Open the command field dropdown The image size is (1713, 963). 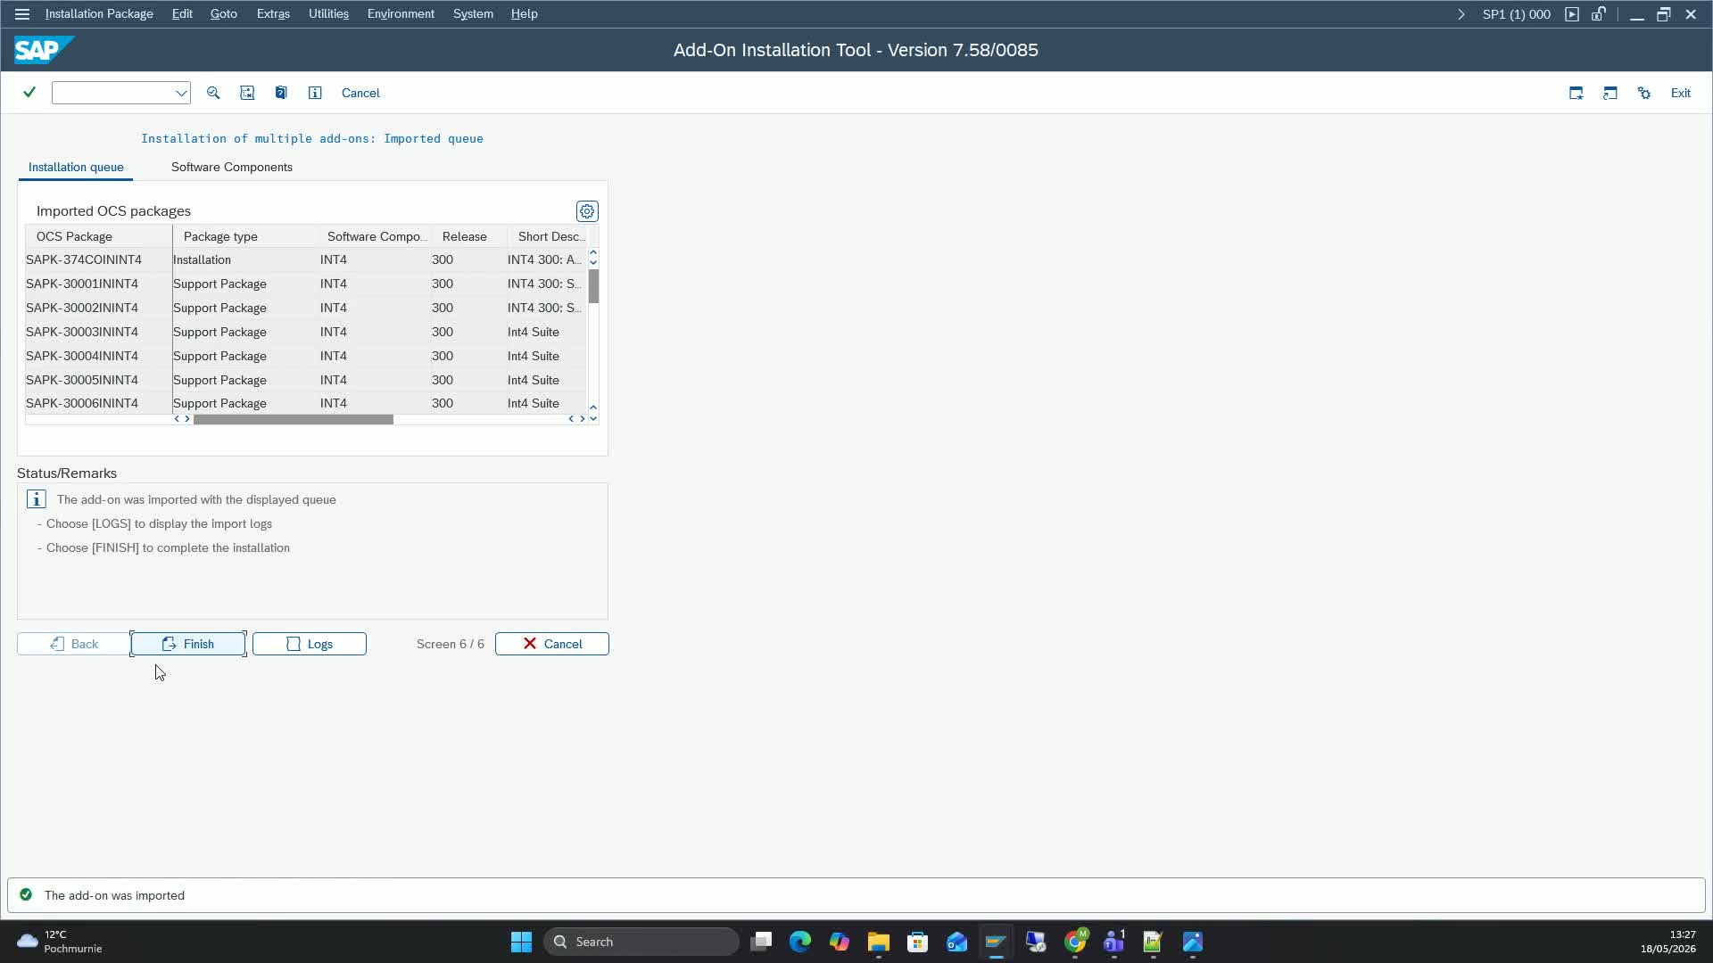[x=181, y=93]
